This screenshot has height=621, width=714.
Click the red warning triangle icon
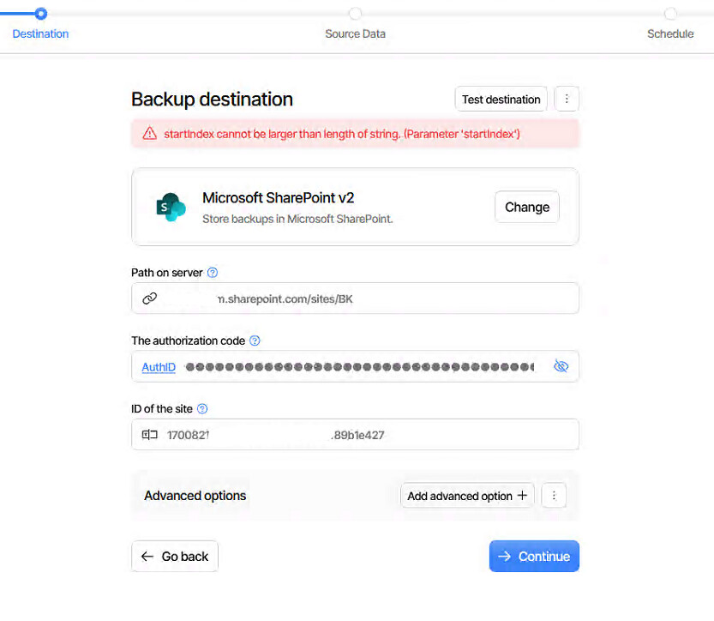click(x=150, y=134)
